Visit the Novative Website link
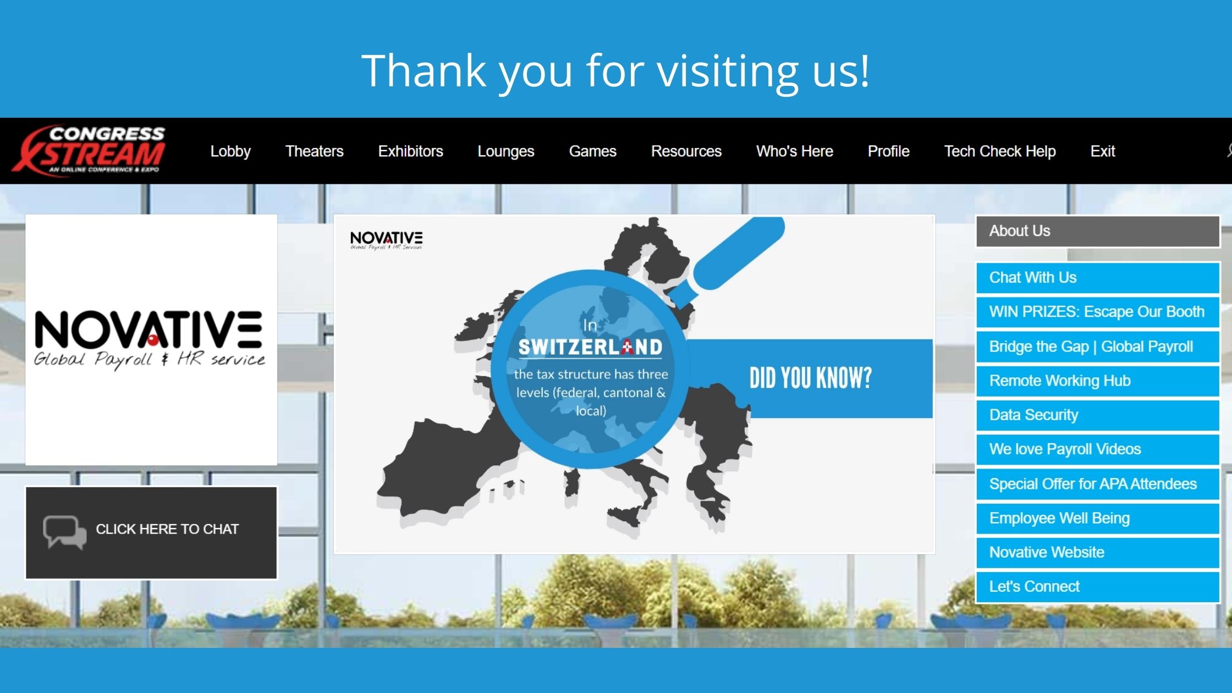This screenshot has height=693, width=1232. 1098,552
